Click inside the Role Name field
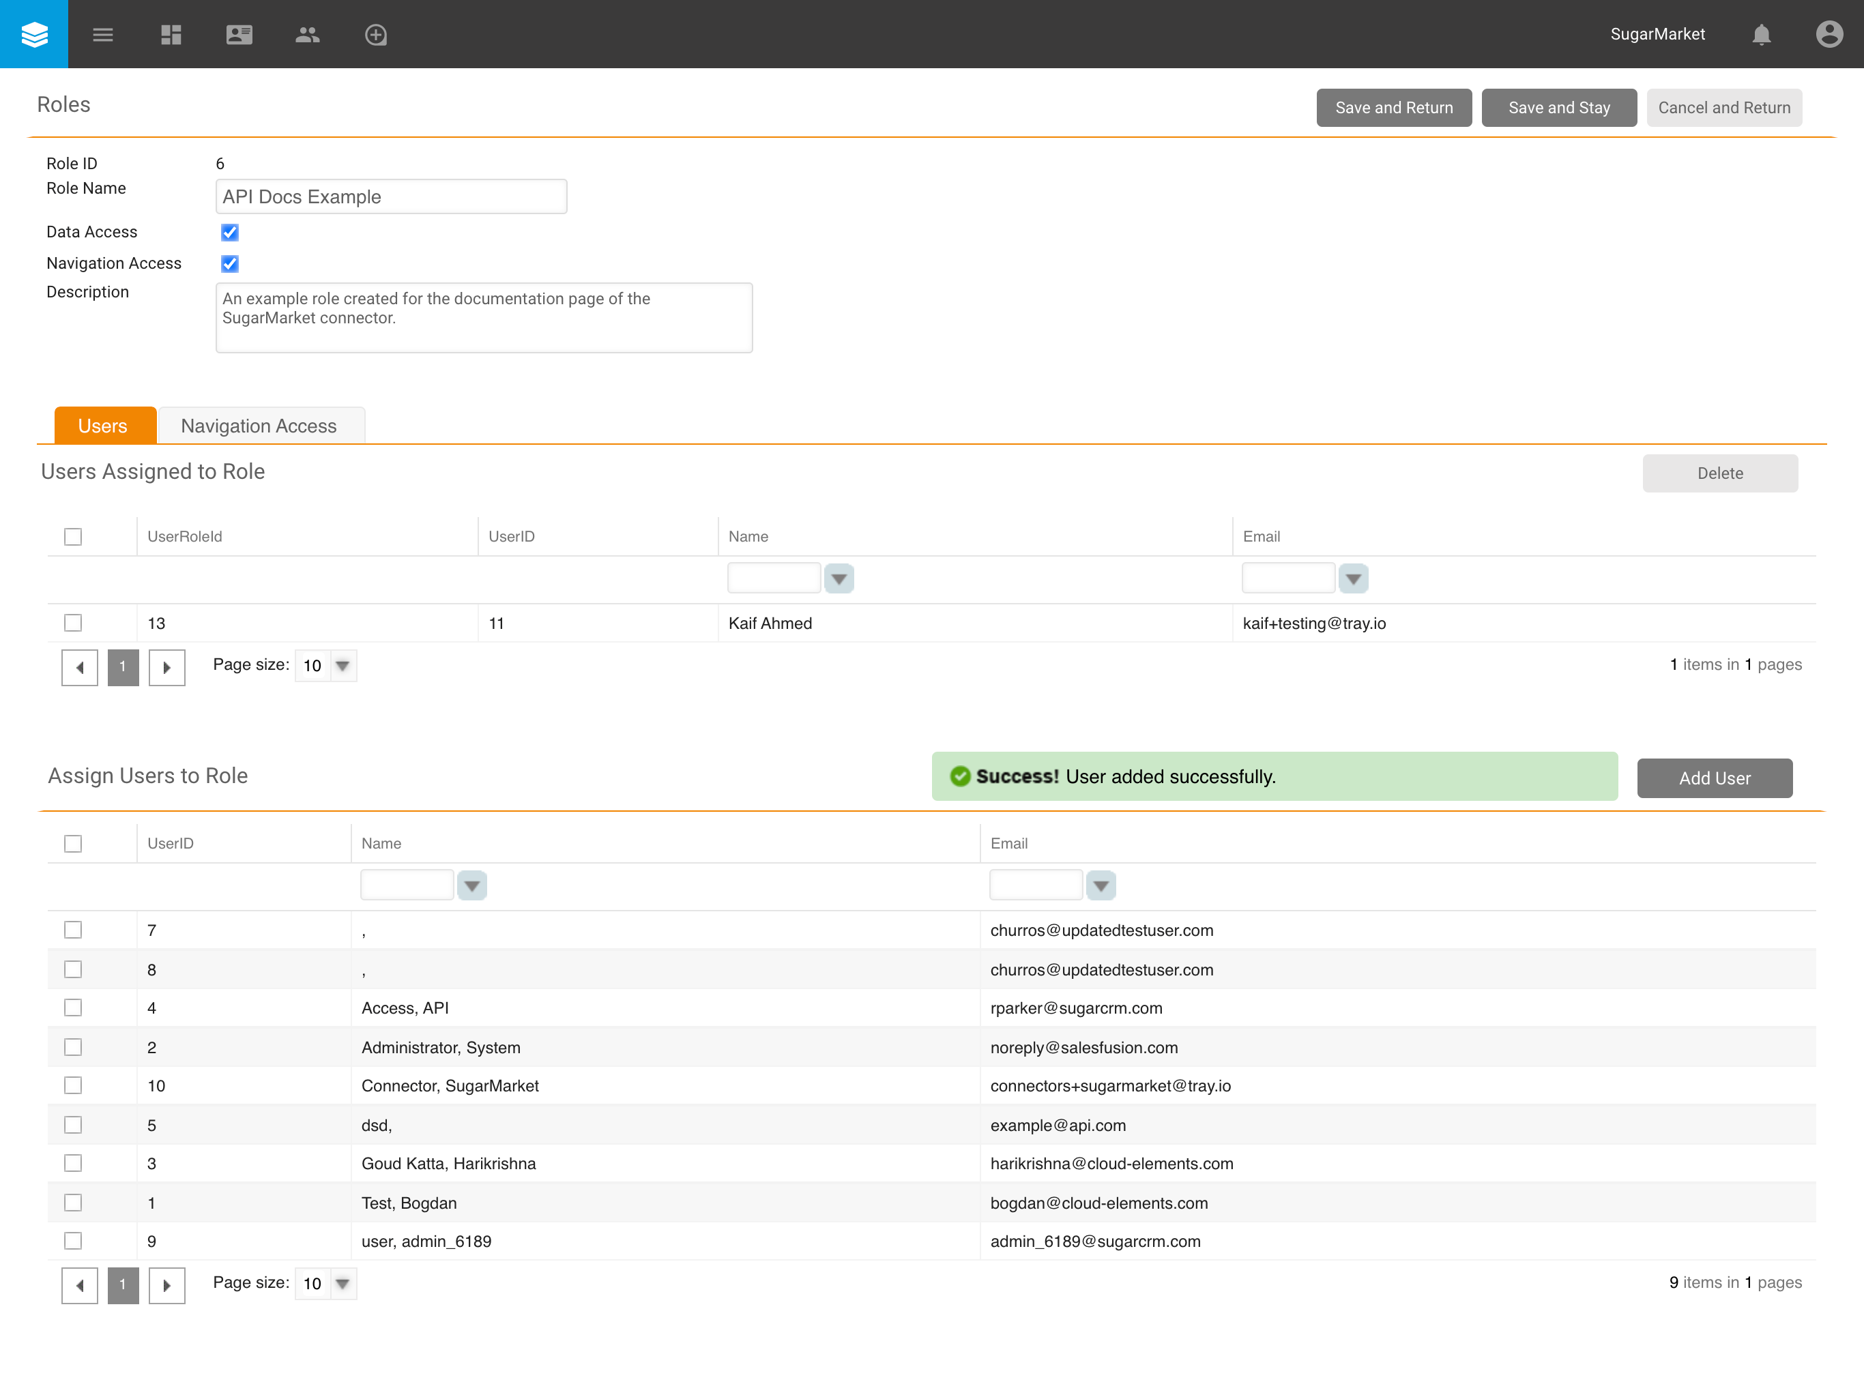1864x1397 pixels. pyautogui.click(x=390, y=196)
